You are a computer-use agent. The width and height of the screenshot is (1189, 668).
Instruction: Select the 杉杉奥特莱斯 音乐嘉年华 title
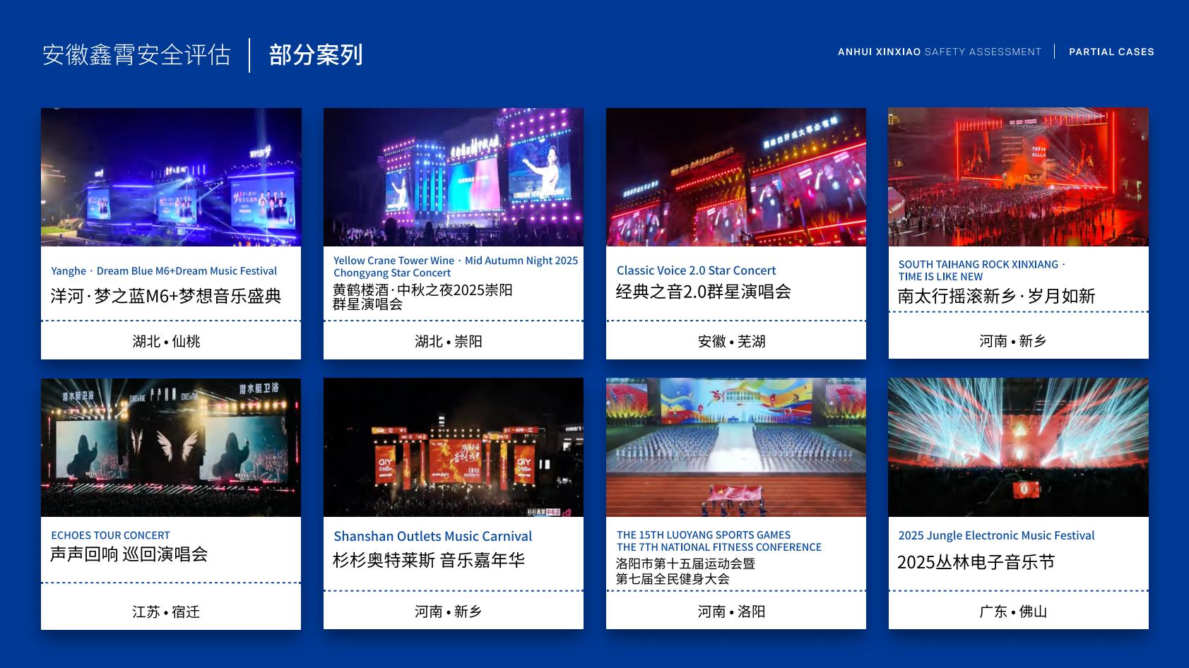[429, 560]
